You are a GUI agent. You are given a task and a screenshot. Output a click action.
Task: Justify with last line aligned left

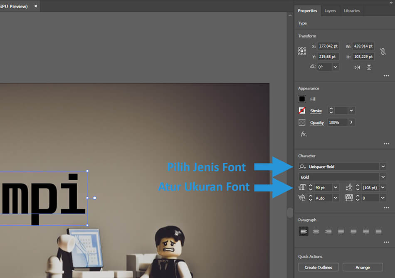341,231
